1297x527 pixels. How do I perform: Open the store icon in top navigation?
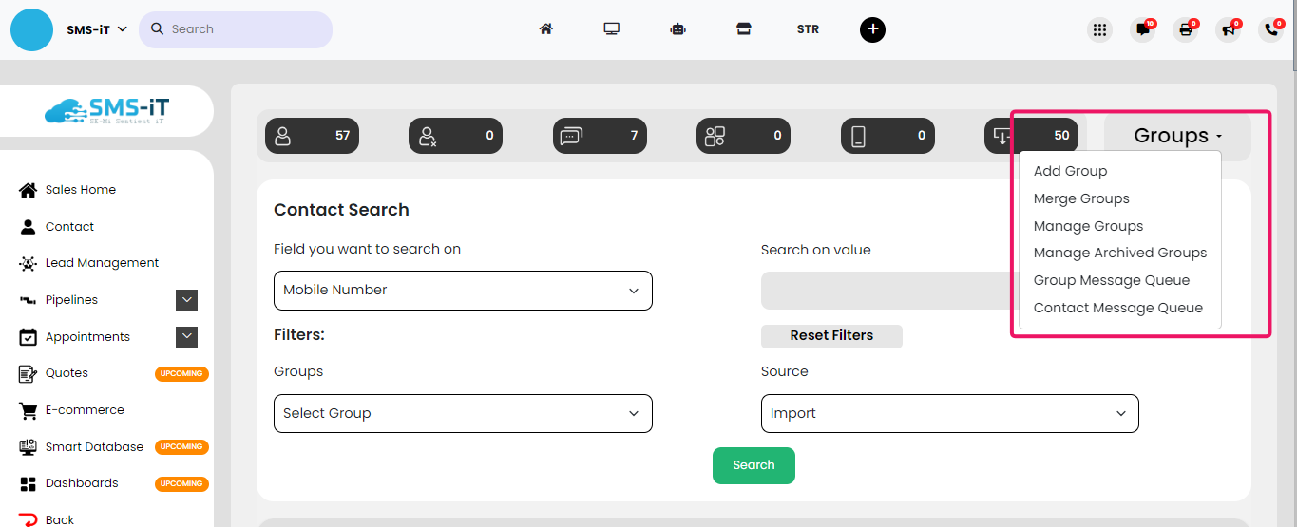(744, 29)
